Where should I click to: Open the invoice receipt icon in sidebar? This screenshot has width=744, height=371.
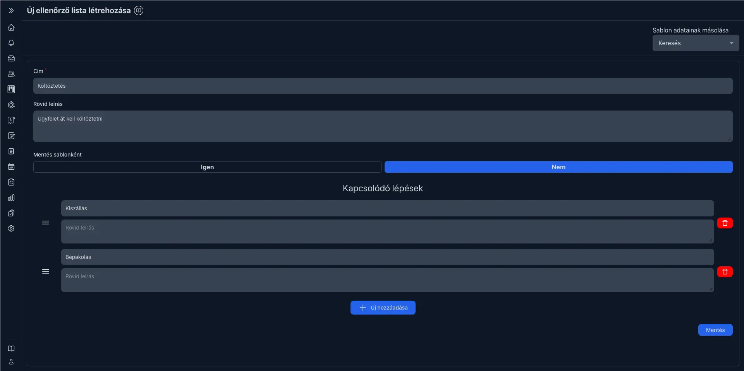11,120
